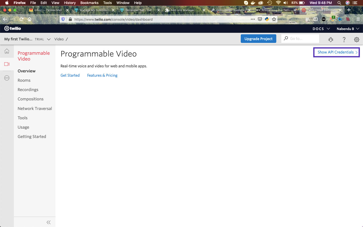Select the Programmable Video camera icon in sidebar

click(x=7, y=64)
